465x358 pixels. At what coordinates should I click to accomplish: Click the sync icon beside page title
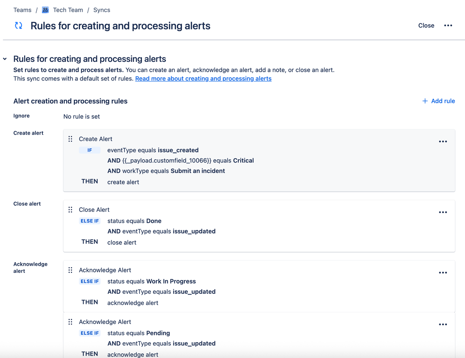pyautogui.click(x=19, y=26)
